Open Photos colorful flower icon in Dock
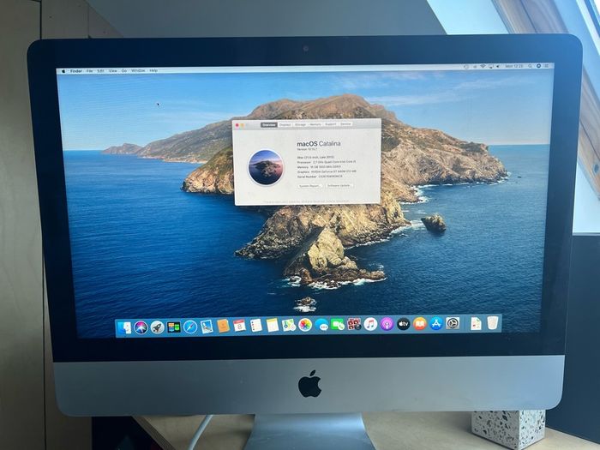600x450 pixels. coord(305,325)
